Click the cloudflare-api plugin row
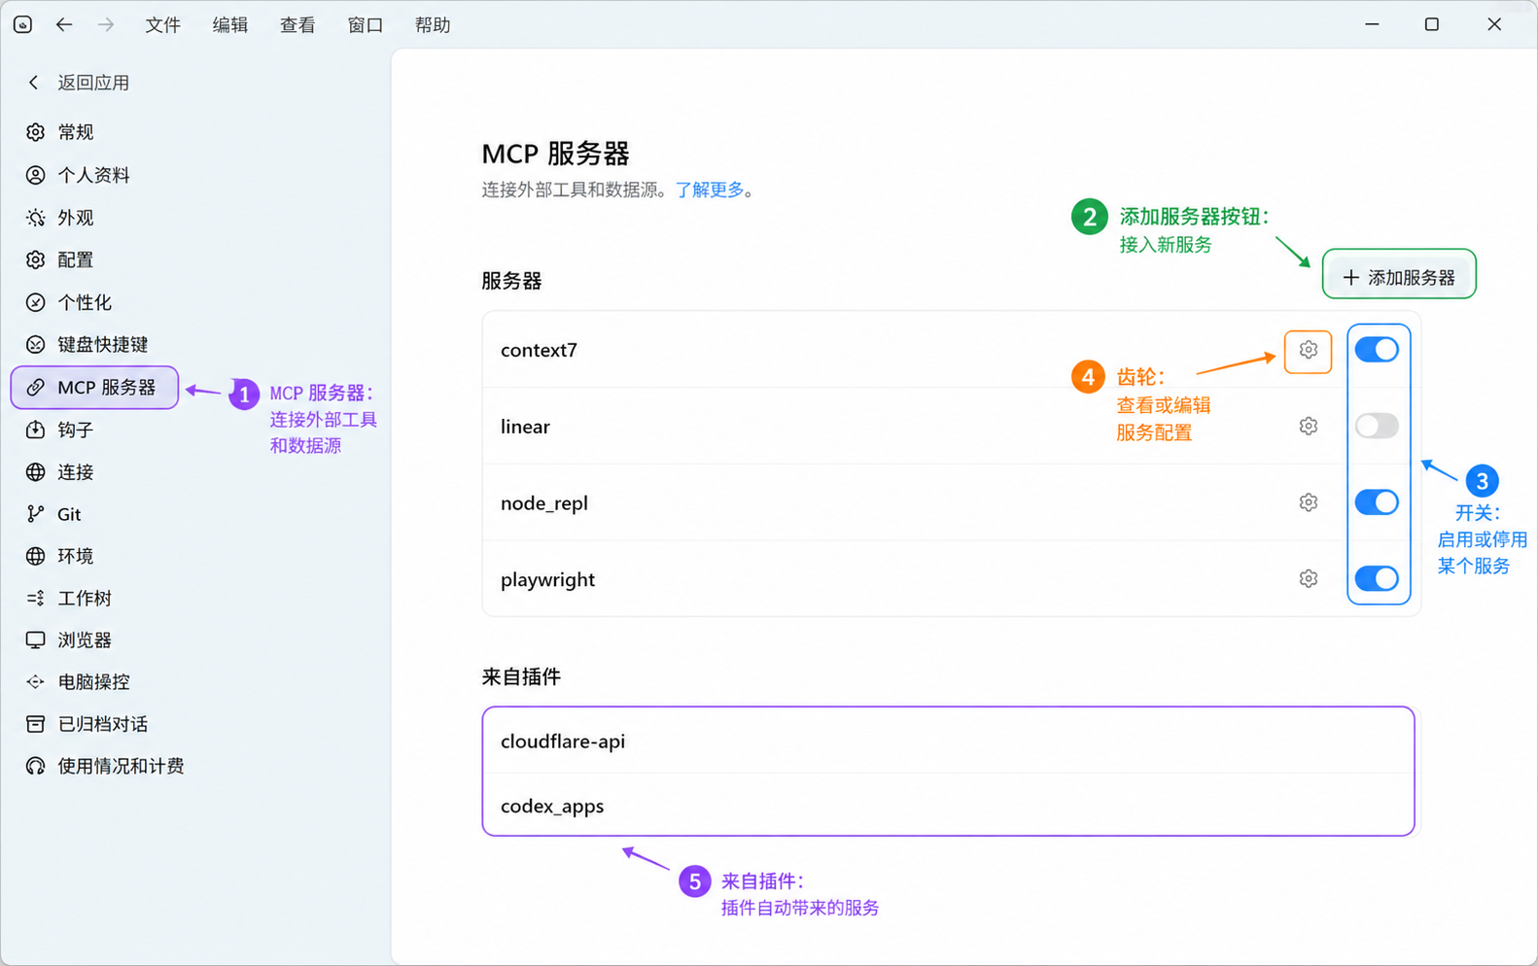This screenshot has width=1538, height=966. [948, 741]
